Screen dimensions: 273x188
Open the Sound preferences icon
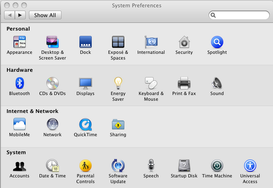(x=217, y=83)
